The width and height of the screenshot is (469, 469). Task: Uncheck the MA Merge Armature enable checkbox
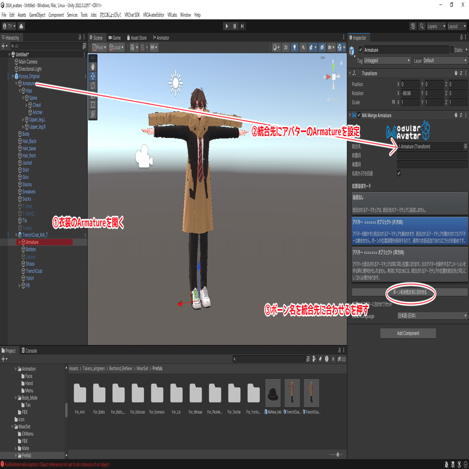tap(359, 115)
